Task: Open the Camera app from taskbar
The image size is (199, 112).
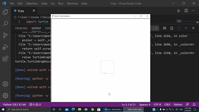Action: click(x=86, y=109)
